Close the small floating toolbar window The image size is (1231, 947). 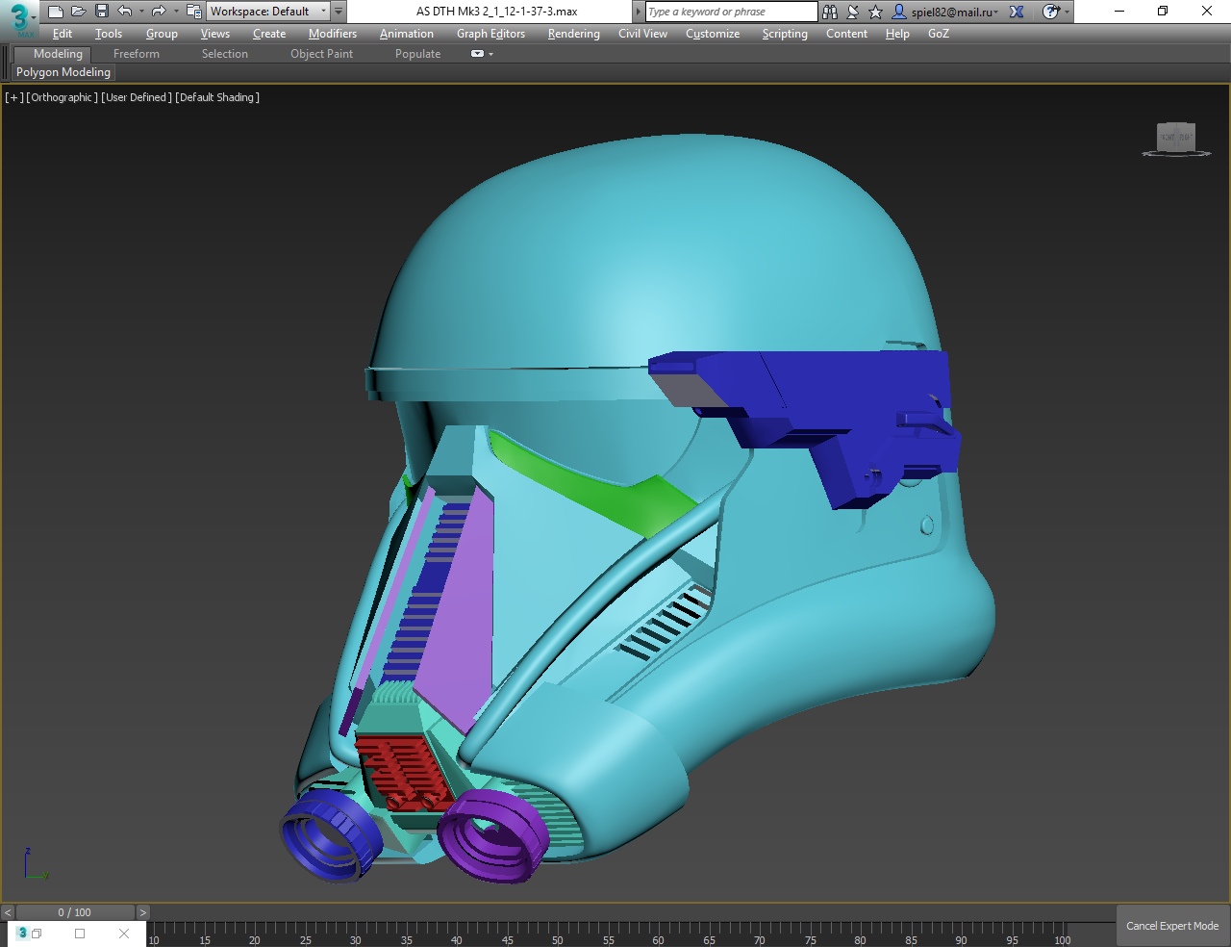pyautogui.click(x=124, y=934)
